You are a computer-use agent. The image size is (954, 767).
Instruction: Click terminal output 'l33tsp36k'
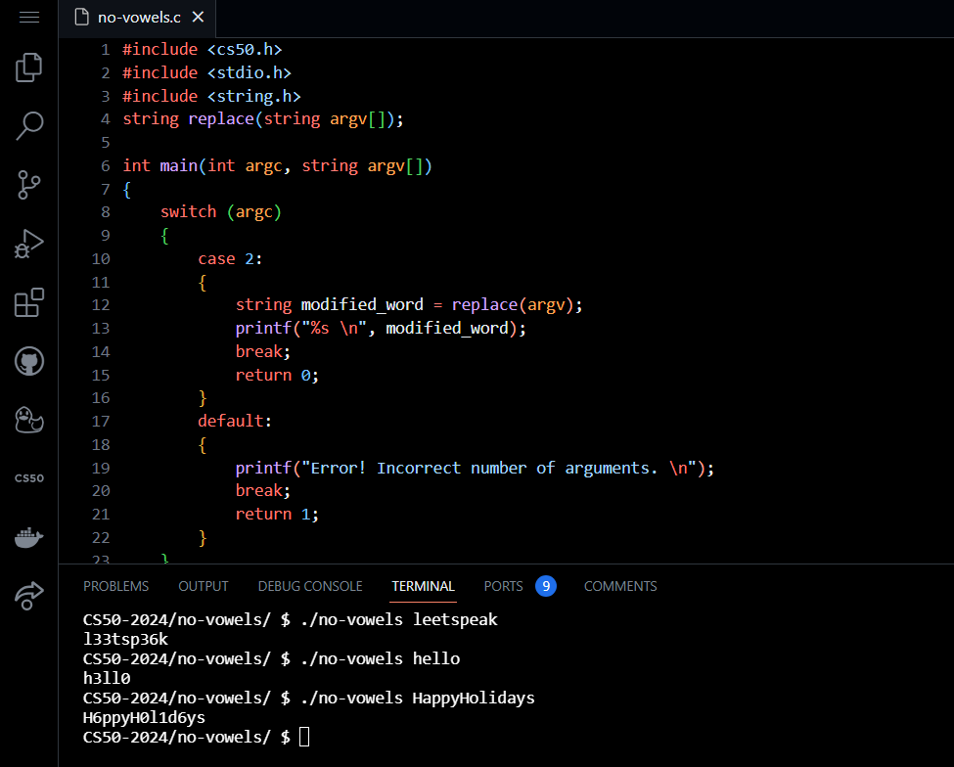click(125, 640)
